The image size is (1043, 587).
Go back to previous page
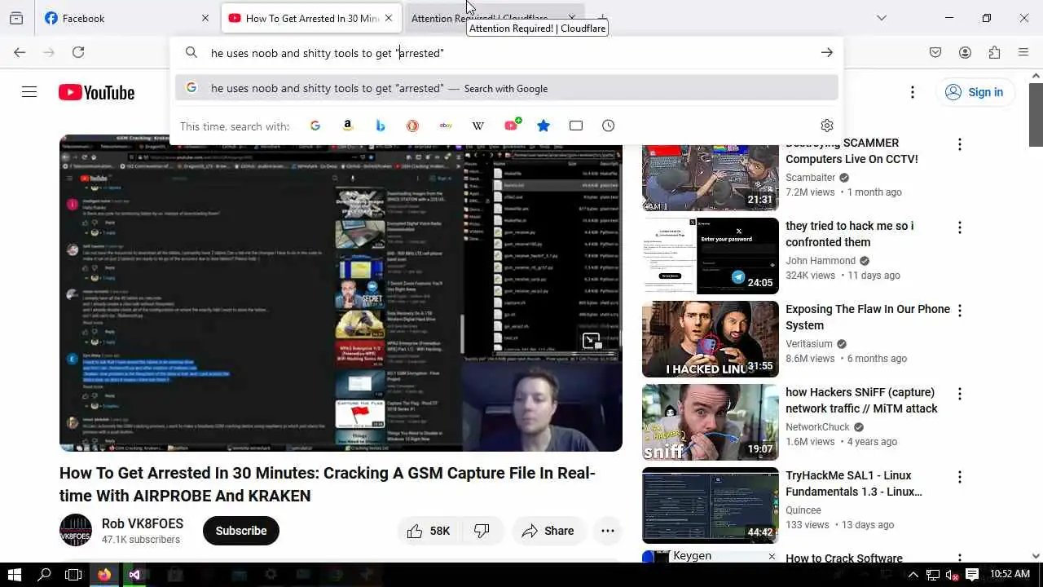coord(20,52)
